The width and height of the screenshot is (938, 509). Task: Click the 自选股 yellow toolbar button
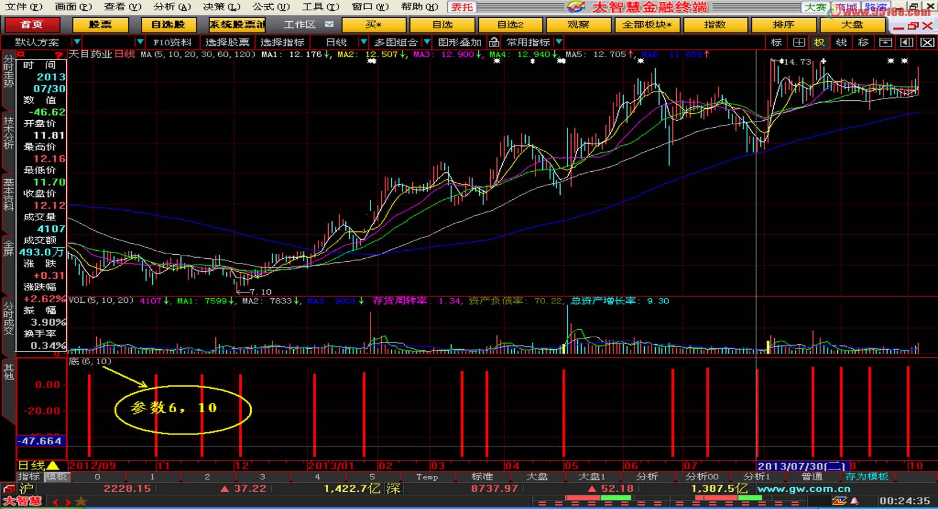(x=168, y=25)
